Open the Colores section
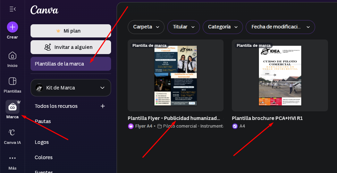The width and height of the screenshot is (337, 173). pyautogui.click(x=44, y=157)
